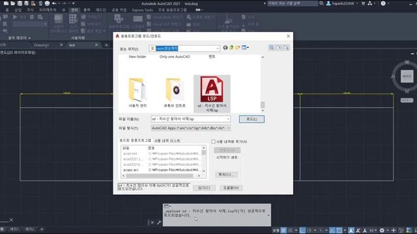Click the 닫기(C) close button
The width and height of the screenshot is (417, 234).
(204, 188)
